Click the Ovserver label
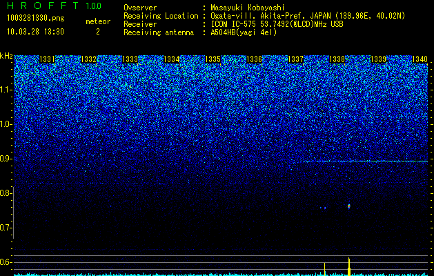The height and width of the screenshot is (276, 434). tap(140, 8)
